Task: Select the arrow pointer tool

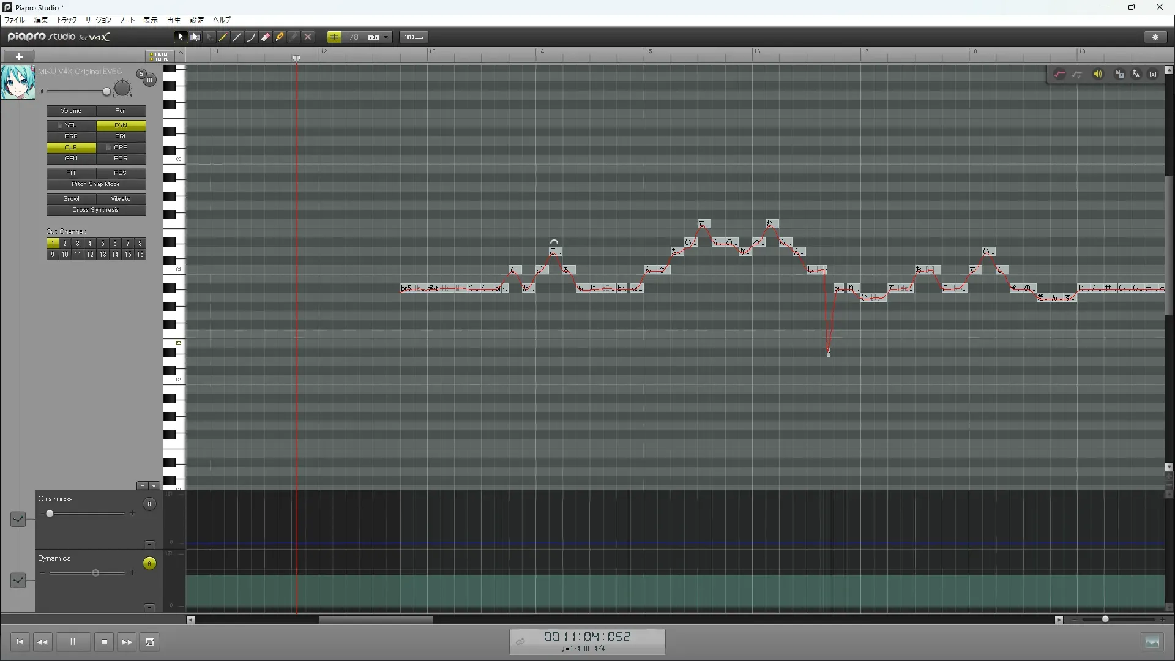Action: point(181,37)
